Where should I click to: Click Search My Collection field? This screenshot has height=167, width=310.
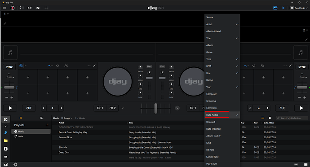pos(292,118)
